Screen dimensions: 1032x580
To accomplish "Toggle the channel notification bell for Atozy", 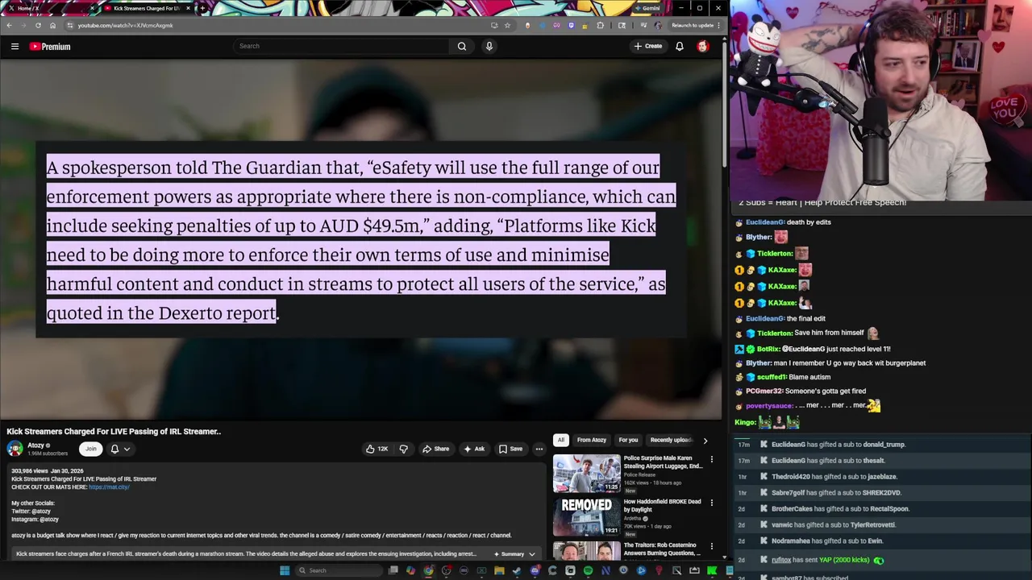I will tap(114, 449).
